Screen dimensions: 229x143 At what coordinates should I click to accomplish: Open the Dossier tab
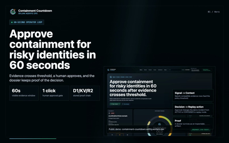point(155,70)
